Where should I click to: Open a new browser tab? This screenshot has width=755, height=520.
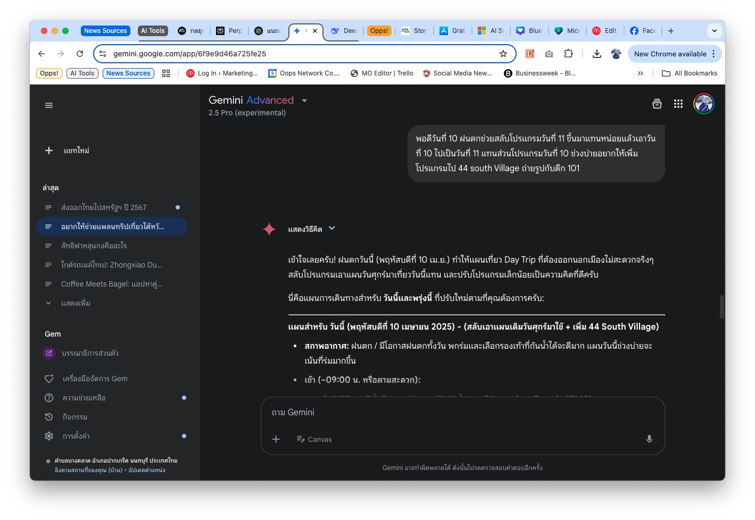pos(671,31)
